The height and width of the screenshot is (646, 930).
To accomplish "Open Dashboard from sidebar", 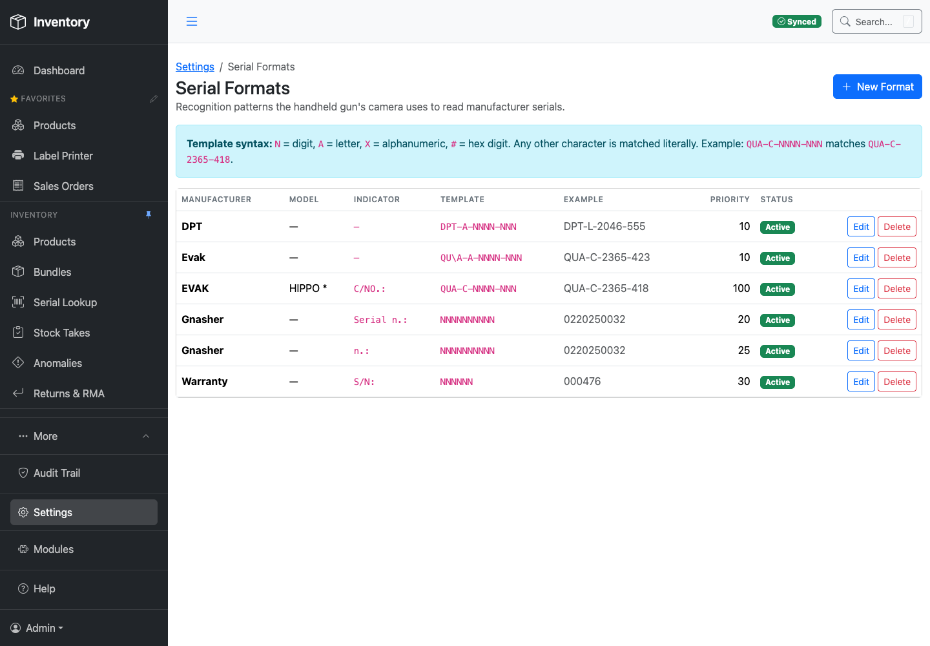I will pyautogui.click(x=84, y=70).
